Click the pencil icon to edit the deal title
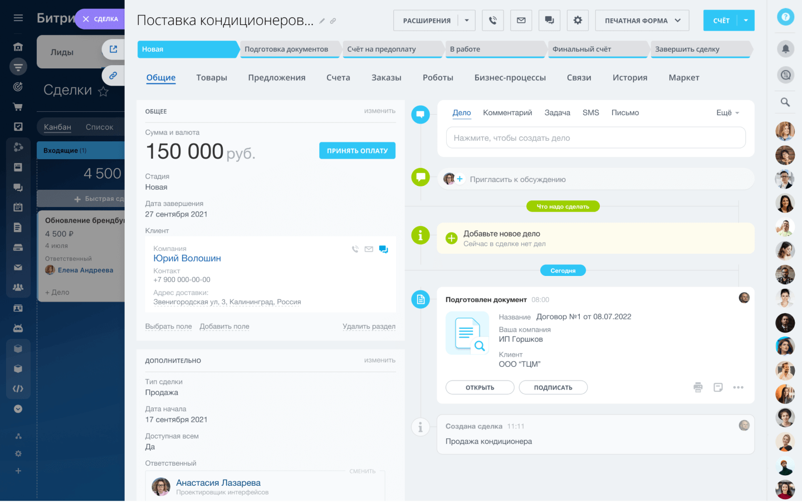Image resolution: width=802 pixels, height=503 pixels. (322, 20)
